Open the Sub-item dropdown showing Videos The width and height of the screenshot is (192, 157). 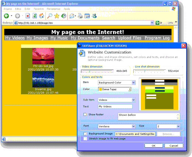point(134,100)
